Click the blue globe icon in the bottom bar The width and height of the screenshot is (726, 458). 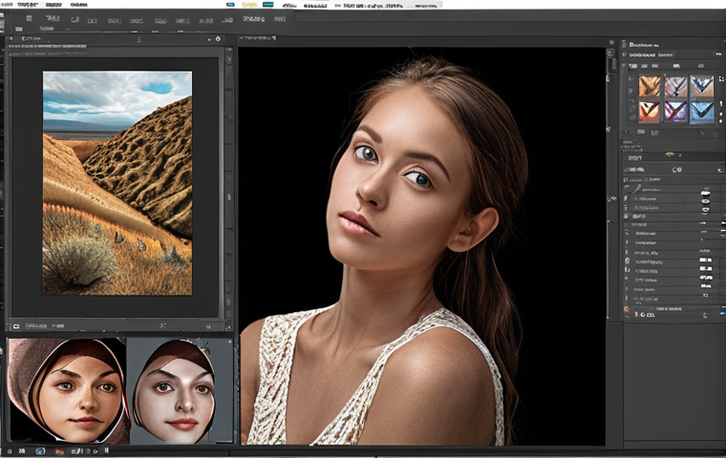pyautogui.click(x=40, y=450)
